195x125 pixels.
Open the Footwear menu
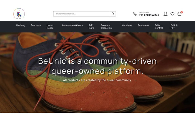click(x=36, y=25)
